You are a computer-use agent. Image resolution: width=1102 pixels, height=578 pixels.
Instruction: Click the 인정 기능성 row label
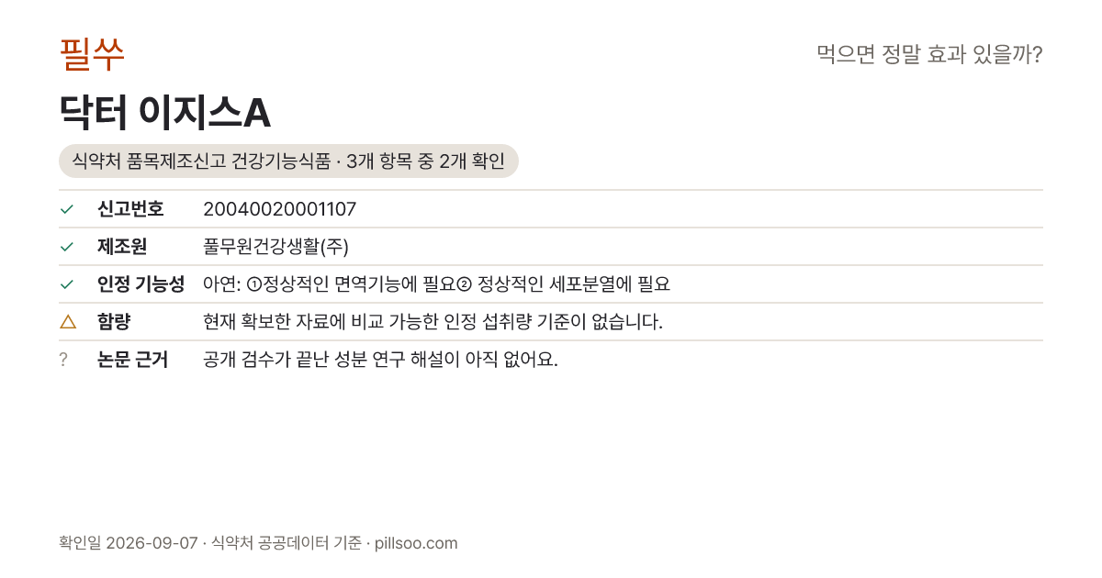coord(141,284)
